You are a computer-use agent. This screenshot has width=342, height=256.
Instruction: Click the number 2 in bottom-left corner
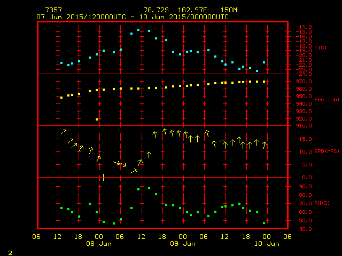(x=10, y=251)
